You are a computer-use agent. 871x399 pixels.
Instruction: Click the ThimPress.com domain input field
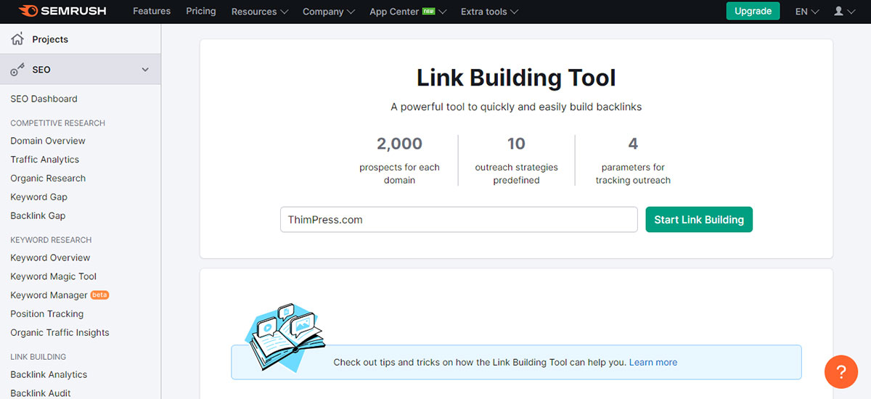[x=459, y=219]
